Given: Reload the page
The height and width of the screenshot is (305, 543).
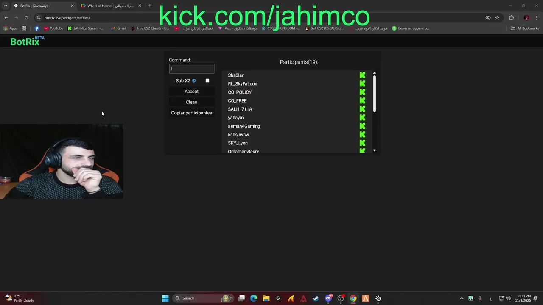Looking at the screenshot, I should (26, 18).
